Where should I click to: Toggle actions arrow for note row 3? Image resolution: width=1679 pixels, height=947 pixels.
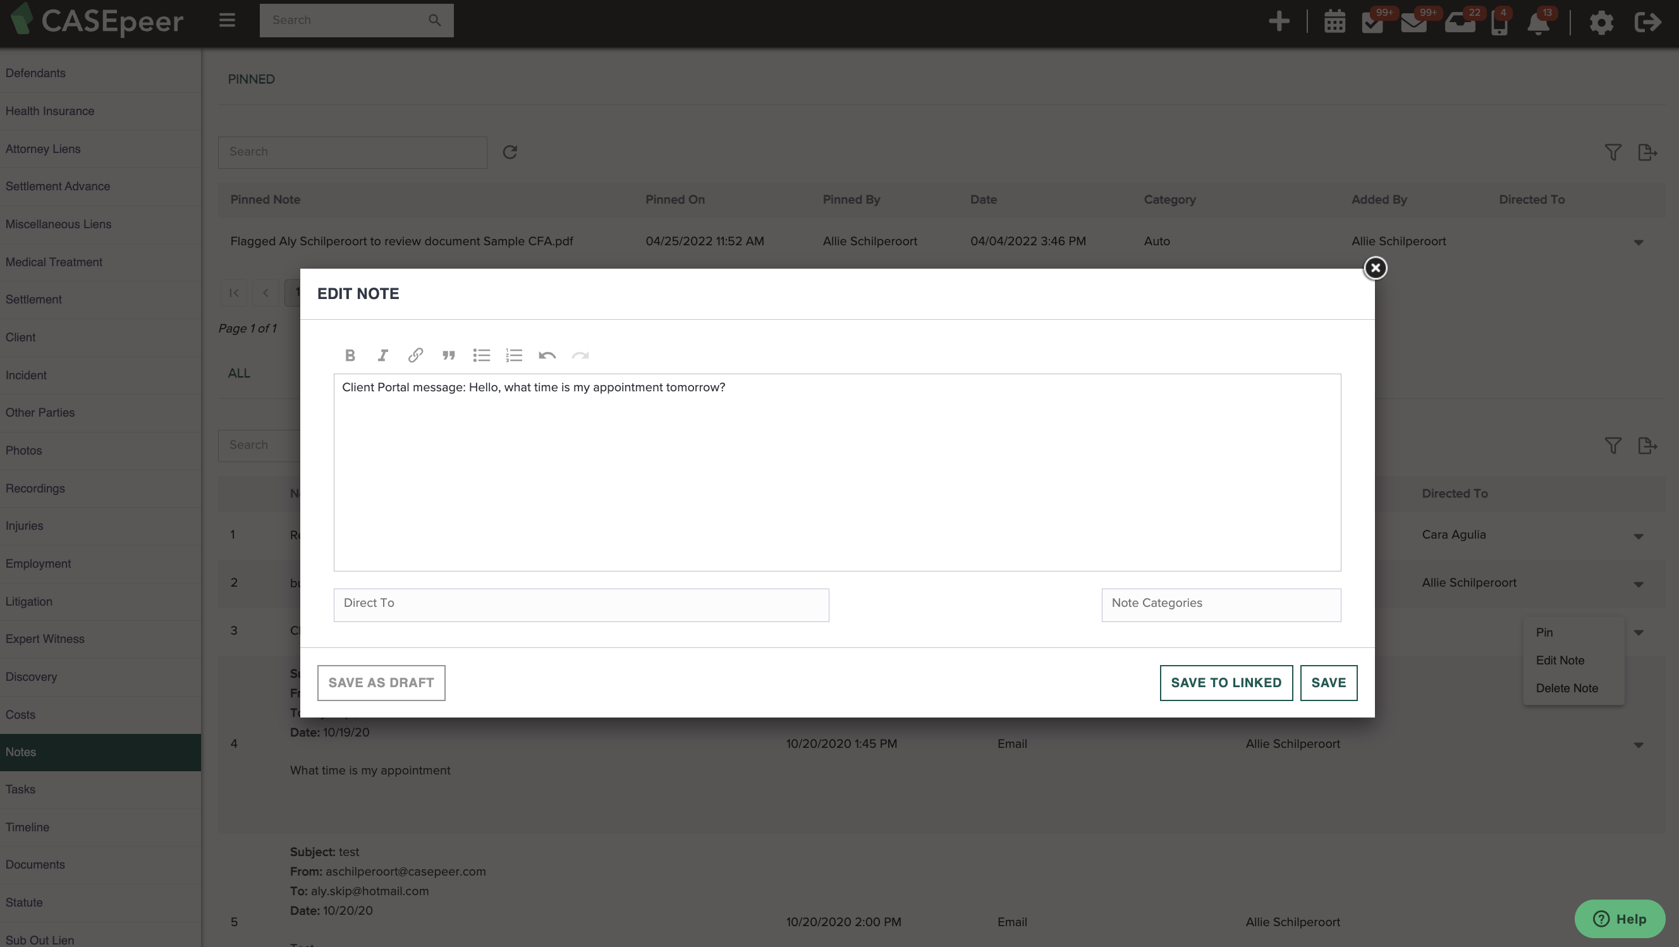pyautogui.click(x=1638, y=632)
